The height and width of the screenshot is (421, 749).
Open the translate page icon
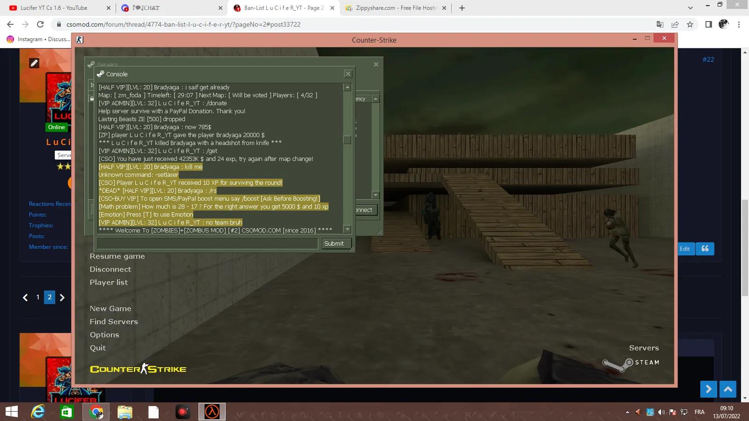[660, 24]
